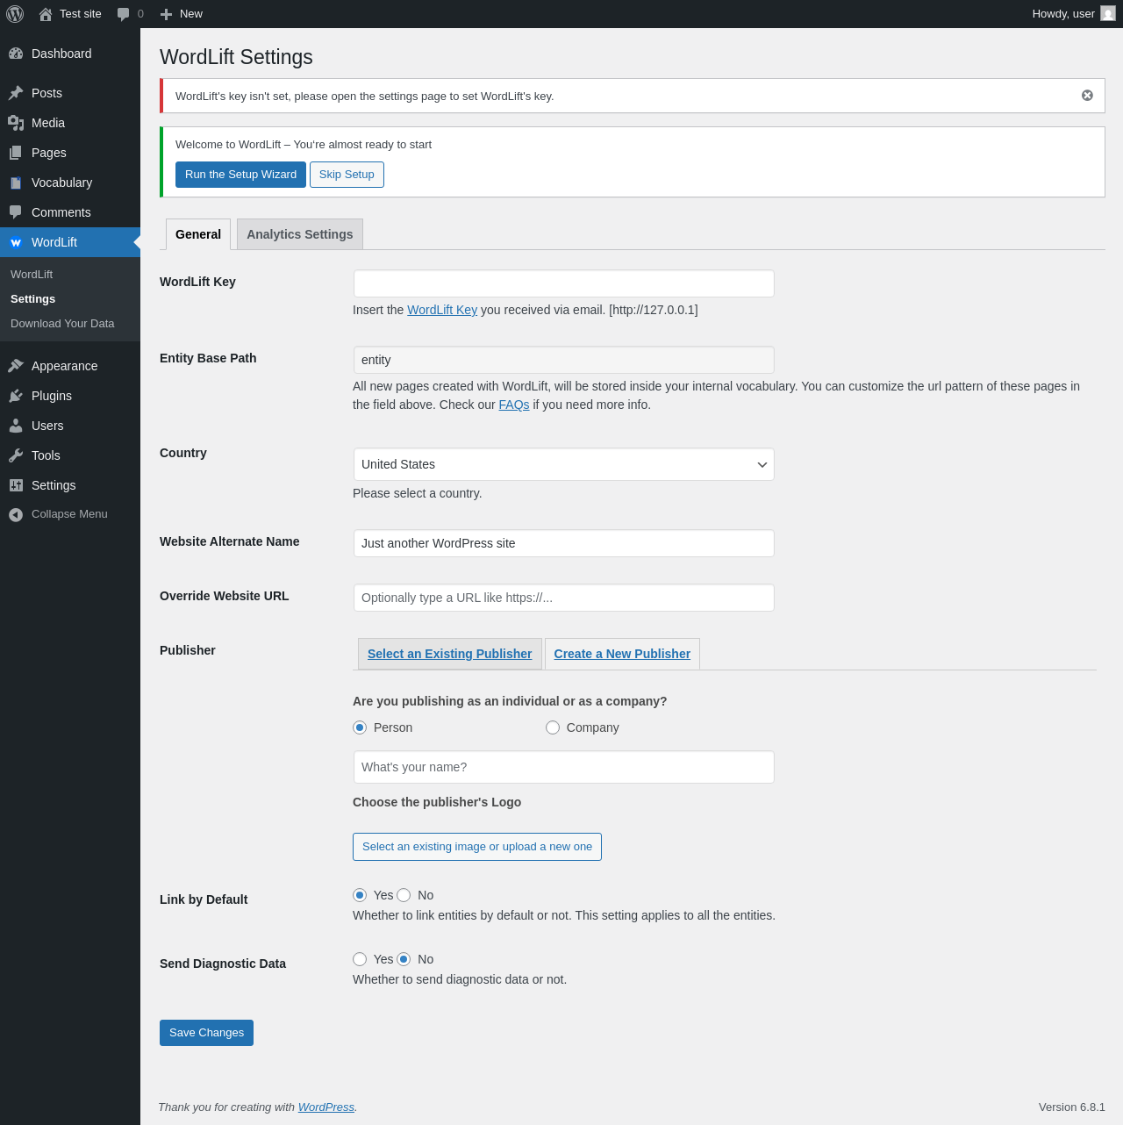Viewport: 1123px width, 1125px height.
Task: Click the comments bubble icon in admin bar
Action: (124, 14)
